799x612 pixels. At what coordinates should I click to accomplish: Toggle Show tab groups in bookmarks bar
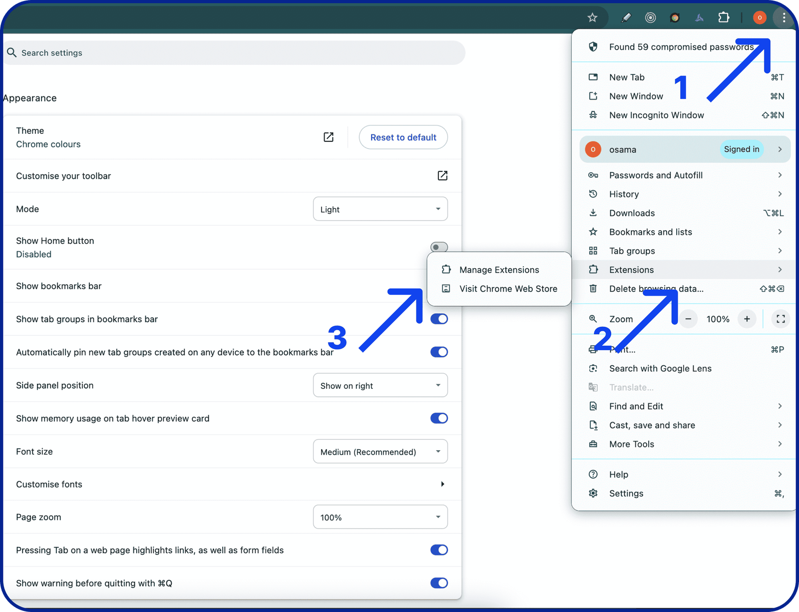tap(439, 319)
